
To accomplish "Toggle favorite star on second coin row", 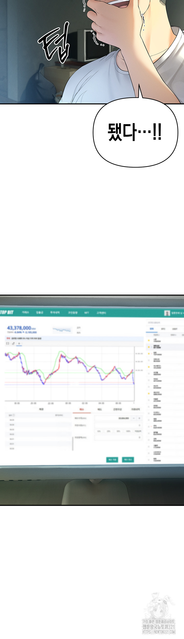I will [x=148, y=347].
